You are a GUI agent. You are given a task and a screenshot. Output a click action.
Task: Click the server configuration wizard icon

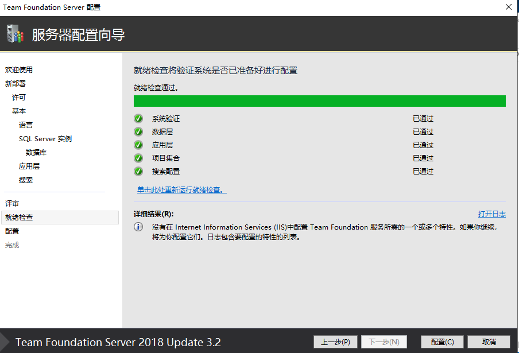(16, 34)
